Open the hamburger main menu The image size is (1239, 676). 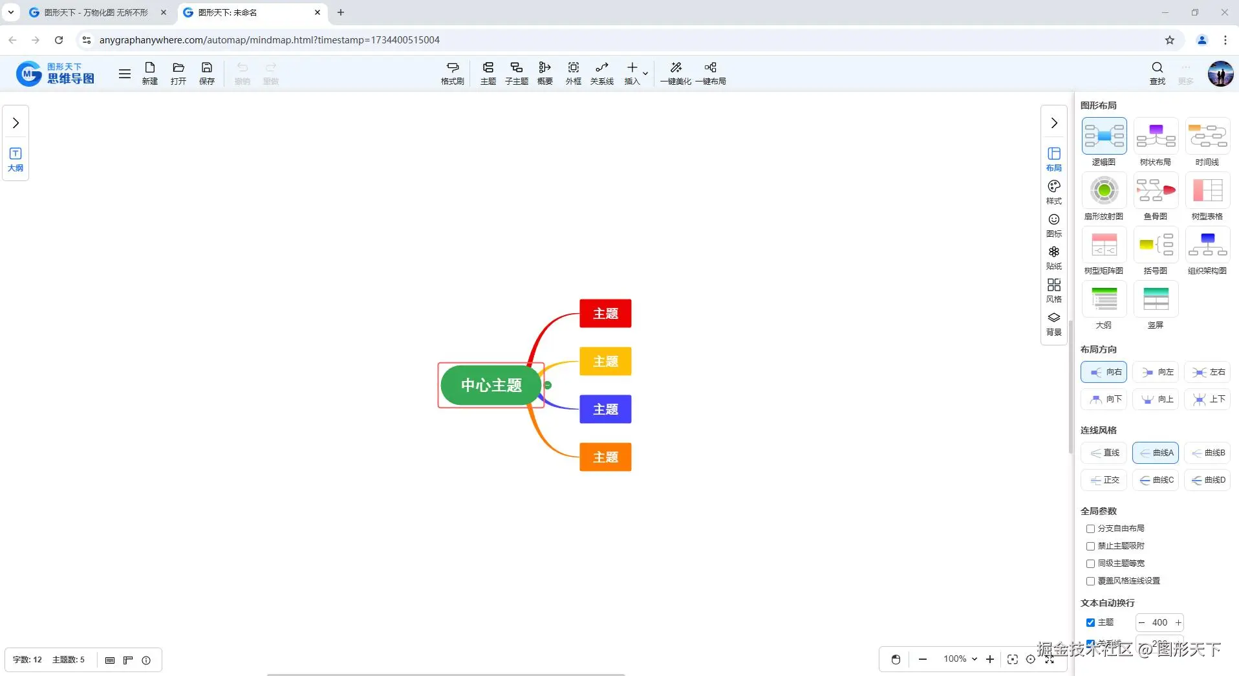click(x=125, y=74)
